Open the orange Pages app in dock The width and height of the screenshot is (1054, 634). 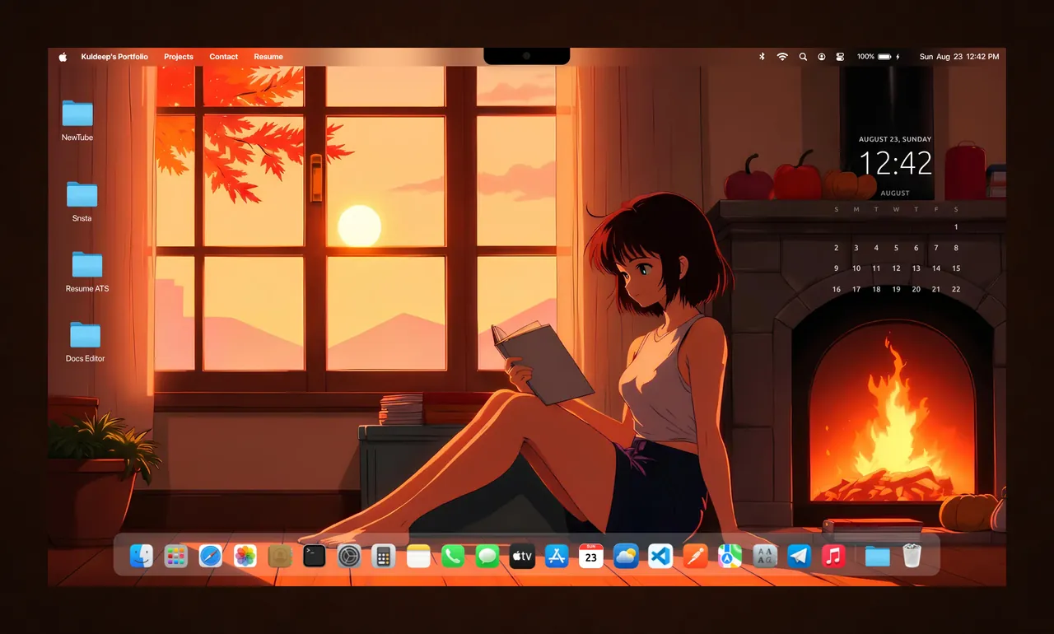695,557
